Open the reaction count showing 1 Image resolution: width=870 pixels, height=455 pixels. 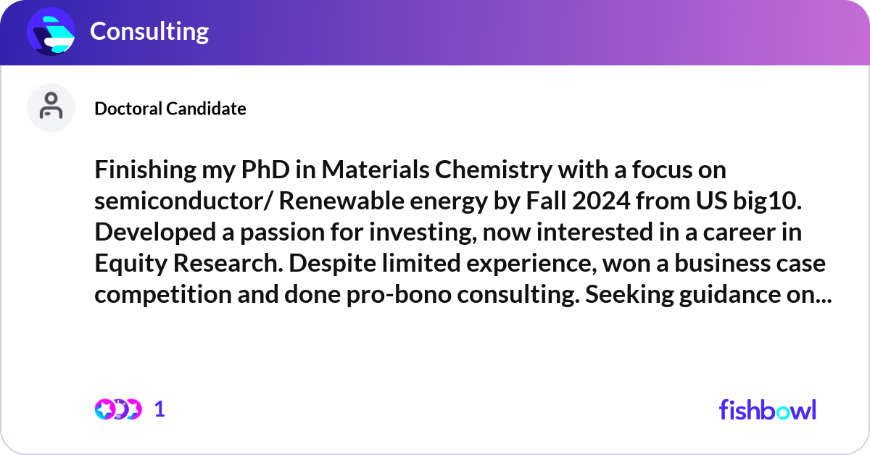159,409
